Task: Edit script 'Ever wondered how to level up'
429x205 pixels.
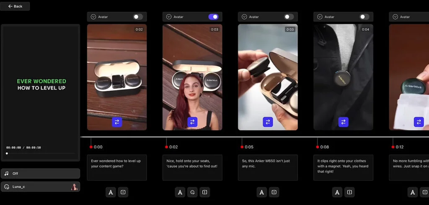Action: point(117,167)
